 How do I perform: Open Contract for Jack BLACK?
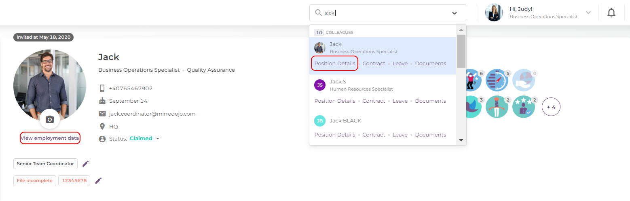[x=374, y=135]
